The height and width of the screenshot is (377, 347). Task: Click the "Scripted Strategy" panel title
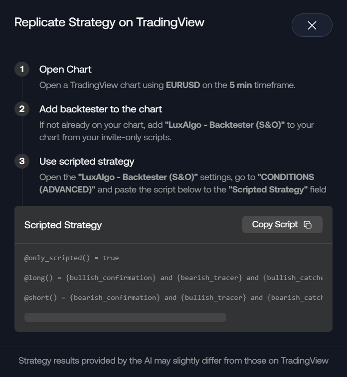[63, 225]
